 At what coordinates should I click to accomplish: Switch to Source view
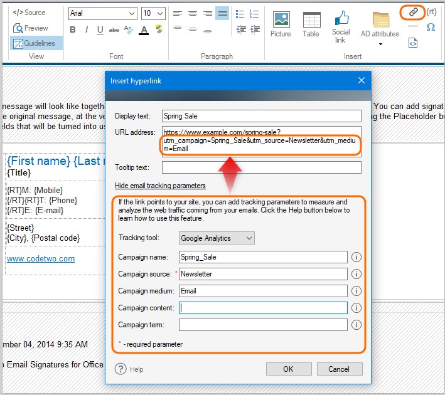[29, 13]
